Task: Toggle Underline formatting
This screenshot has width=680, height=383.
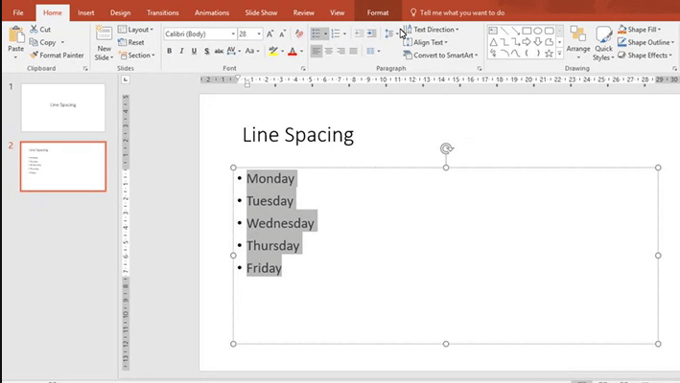Action: tap(195, 51)
